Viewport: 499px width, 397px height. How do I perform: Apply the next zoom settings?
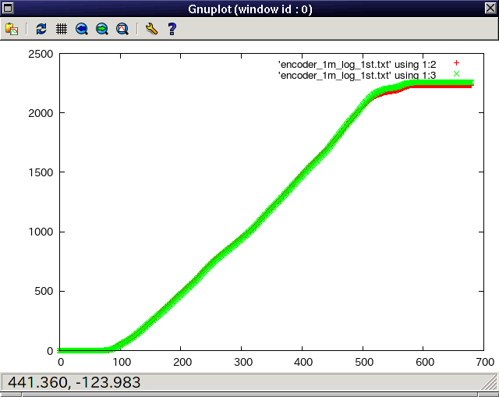[102, 29]
